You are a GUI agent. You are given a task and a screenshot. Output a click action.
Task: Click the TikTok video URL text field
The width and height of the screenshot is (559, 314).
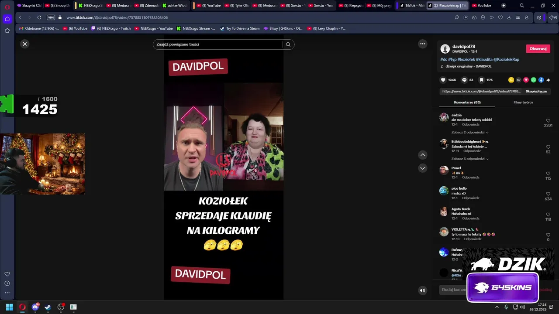pos(481,91)
